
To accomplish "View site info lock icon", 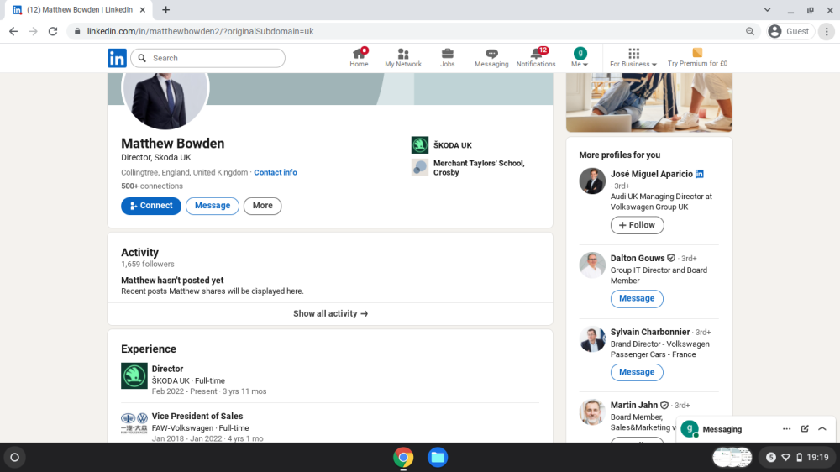I will (x=77, y=32).
